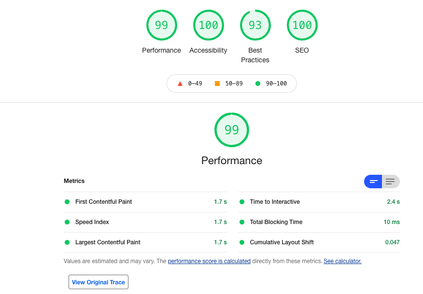The image size is (423, 294).
Task: Click the Best Practices score gauge
Action: [255, 25]
